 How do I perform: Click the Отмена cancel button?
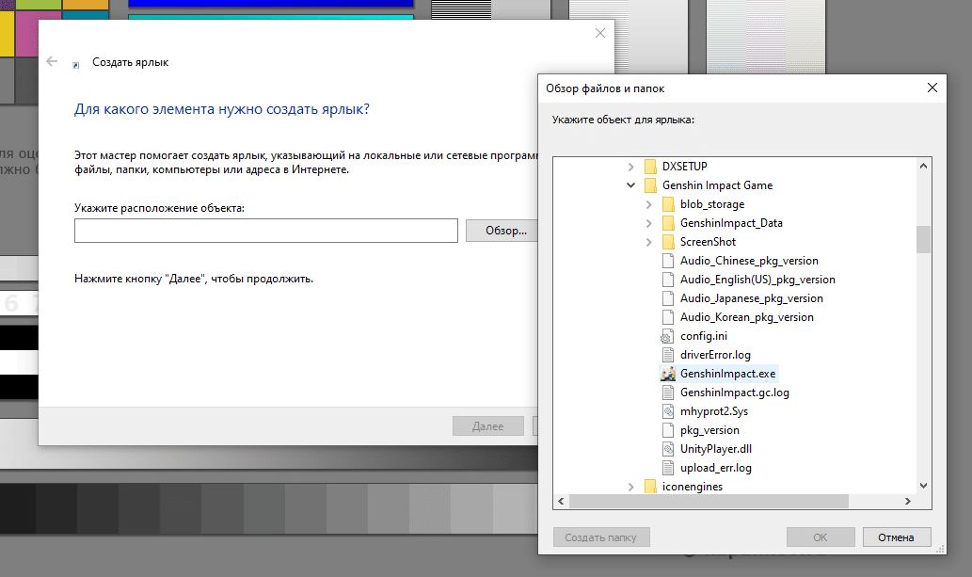pos(896,537)
